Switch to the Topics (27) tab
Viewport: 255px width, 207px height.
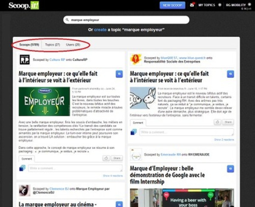point(53,45)
